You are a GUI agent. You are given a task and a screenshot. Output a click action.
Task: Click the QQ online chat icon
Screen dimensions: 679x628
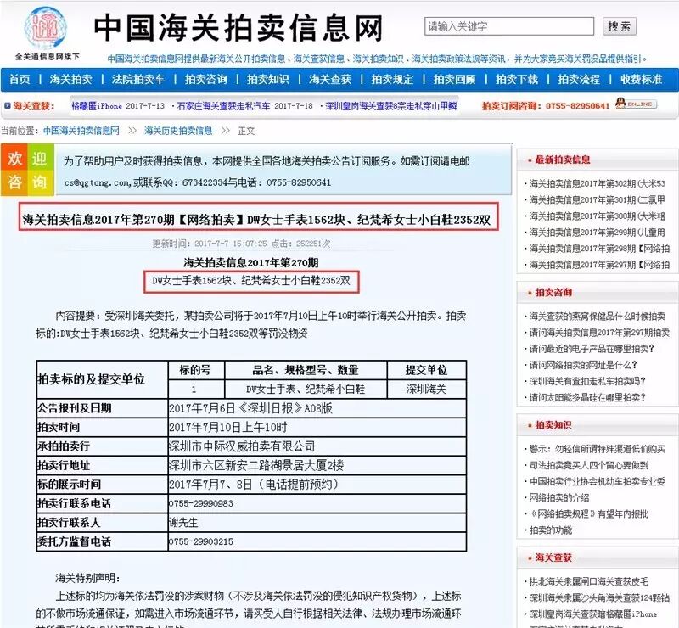pyautogui.click(x=636, y=104)
